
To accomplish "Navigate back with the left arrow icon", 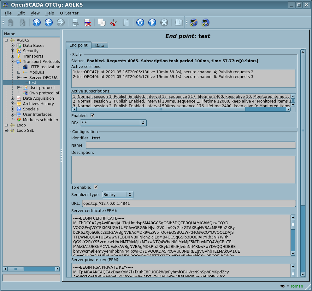I will 49,22.
